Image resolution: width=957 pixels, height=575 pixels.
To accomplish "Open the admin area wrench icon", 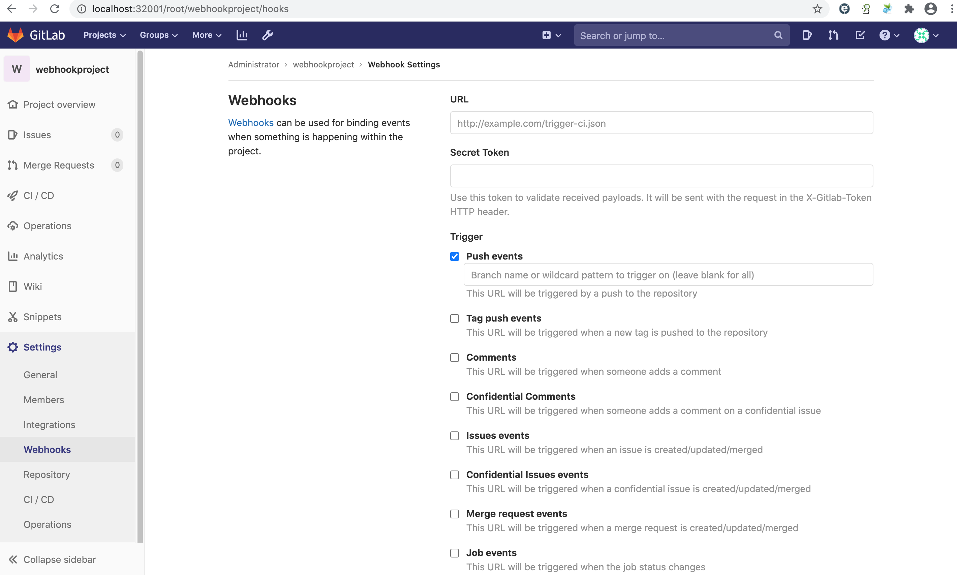I will pyautogui.click(x=267, y=35).
